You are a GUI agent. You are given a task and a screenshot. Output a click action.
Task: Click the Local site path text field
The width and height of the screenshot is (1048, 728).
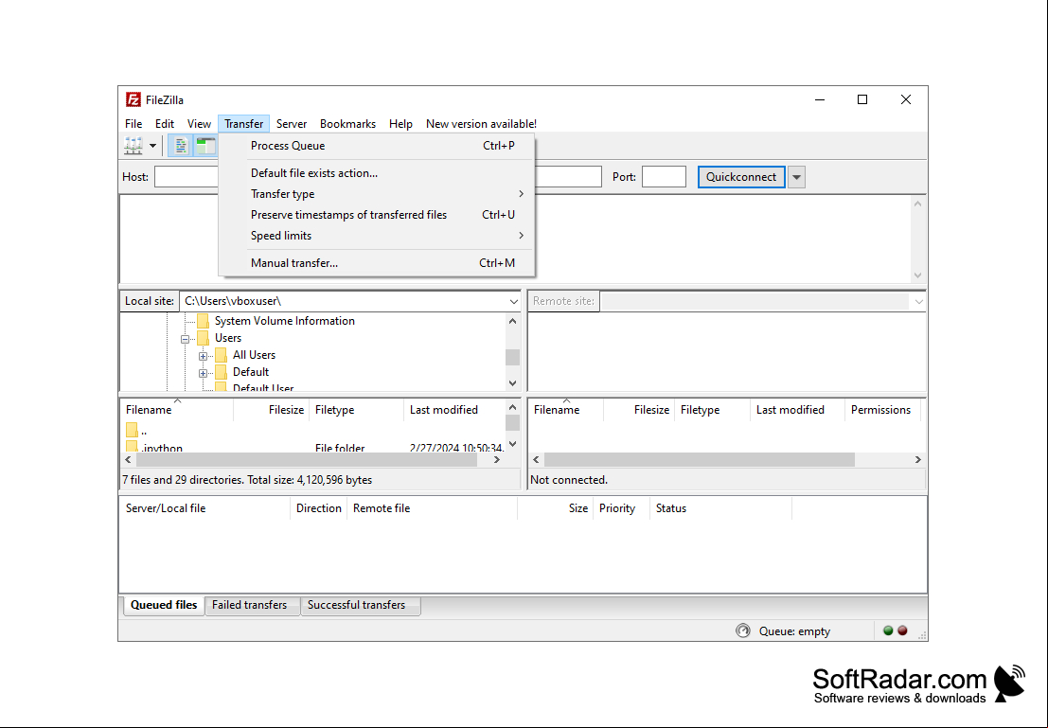344,301
